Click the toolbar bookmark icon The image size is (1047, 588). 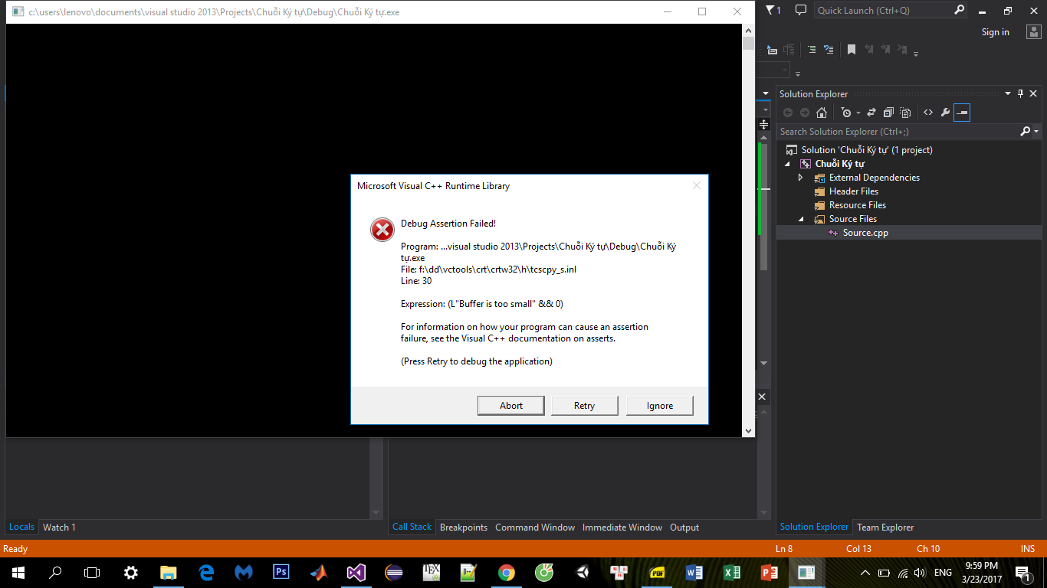coord(851,50)
